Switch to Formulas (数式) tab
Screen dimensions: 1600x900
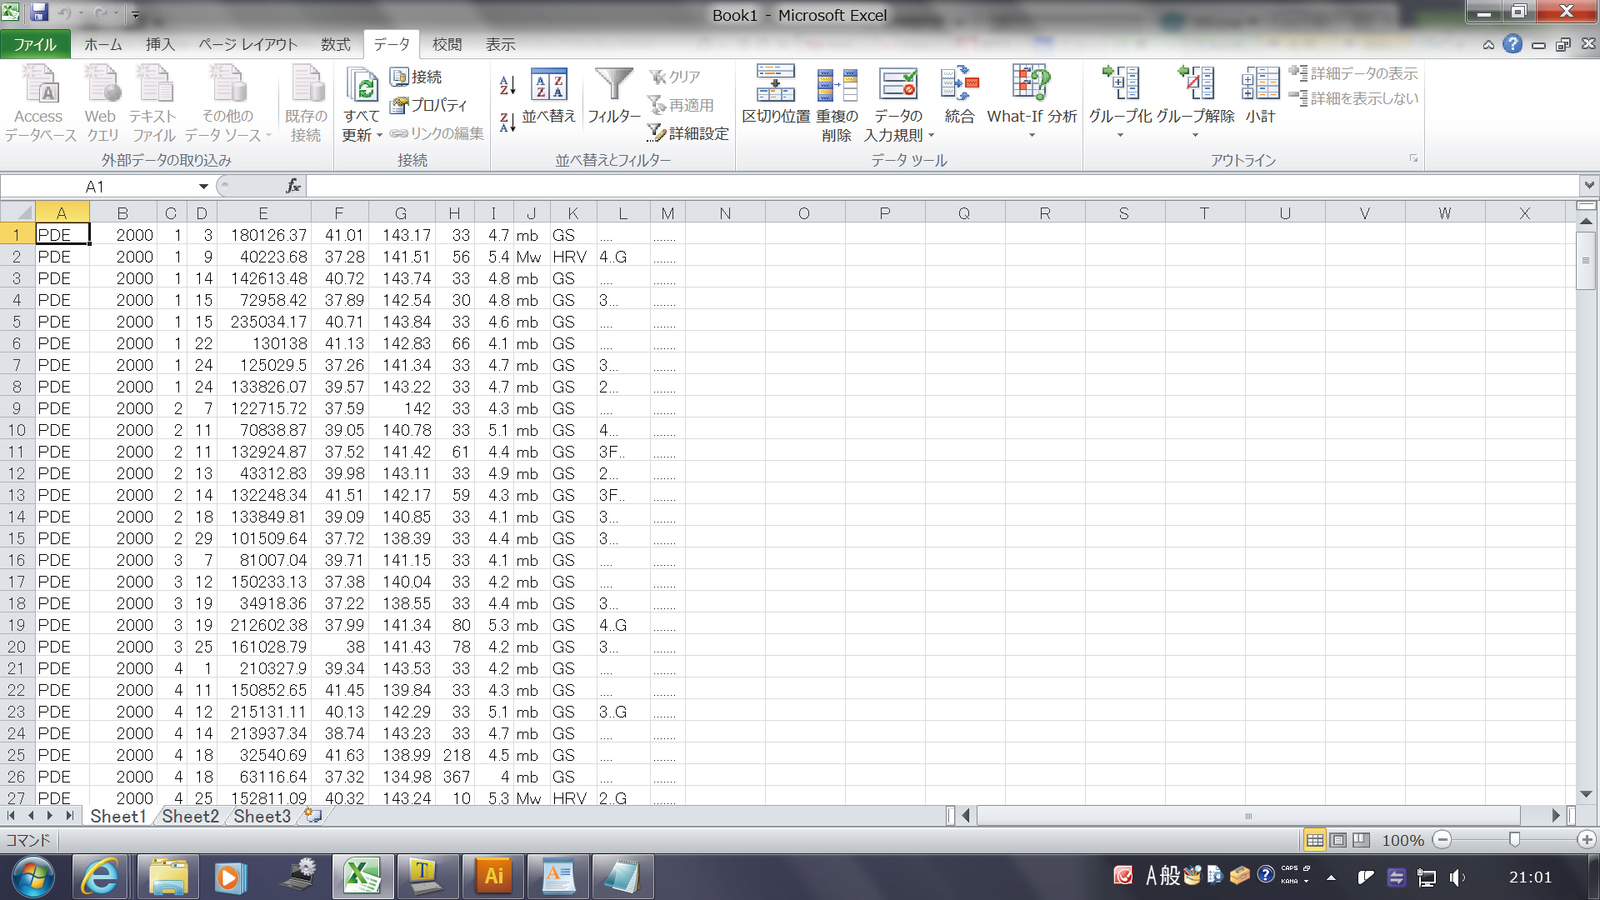click(x=336, y=44)
